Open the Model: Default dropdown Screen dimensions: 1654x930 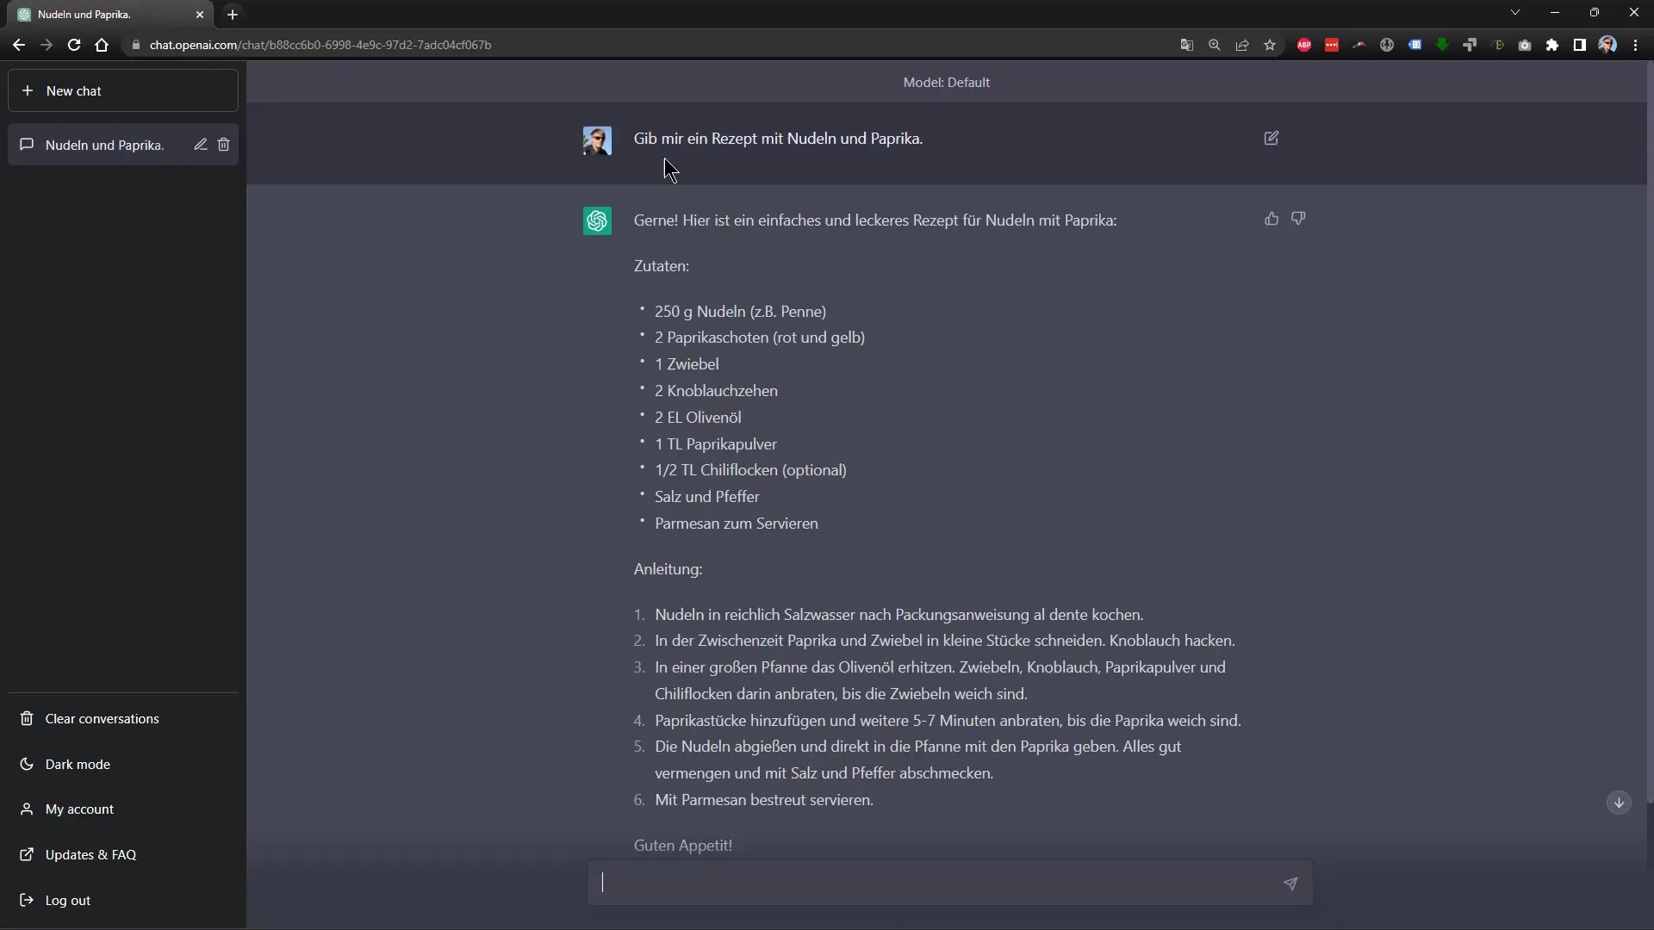[946, 81]
